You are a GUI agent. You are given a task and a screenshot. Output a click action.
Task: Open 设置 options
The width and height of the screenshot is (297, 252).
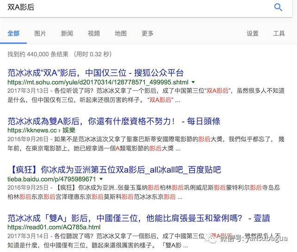253,33
